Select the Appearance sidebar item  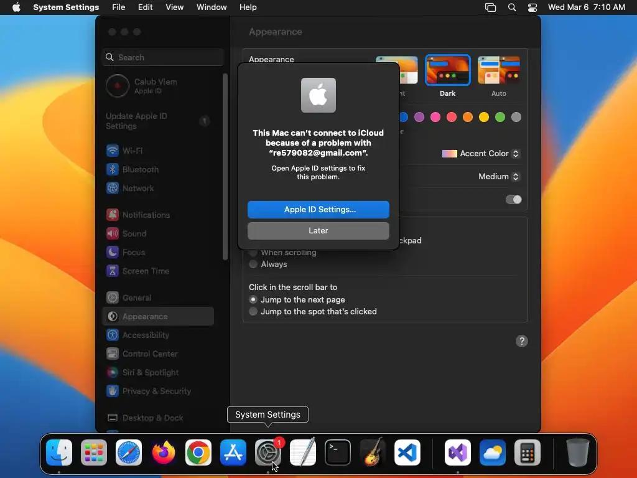tap(159, 316)
